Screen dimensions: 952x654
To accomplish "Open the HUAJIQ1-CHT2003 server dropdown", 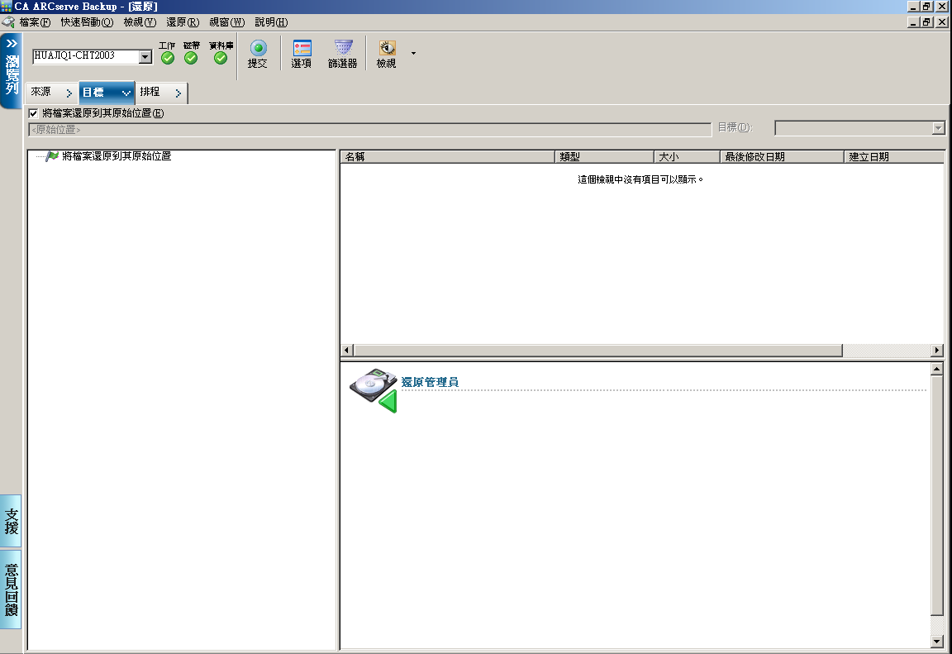I will tap(145, 56).
